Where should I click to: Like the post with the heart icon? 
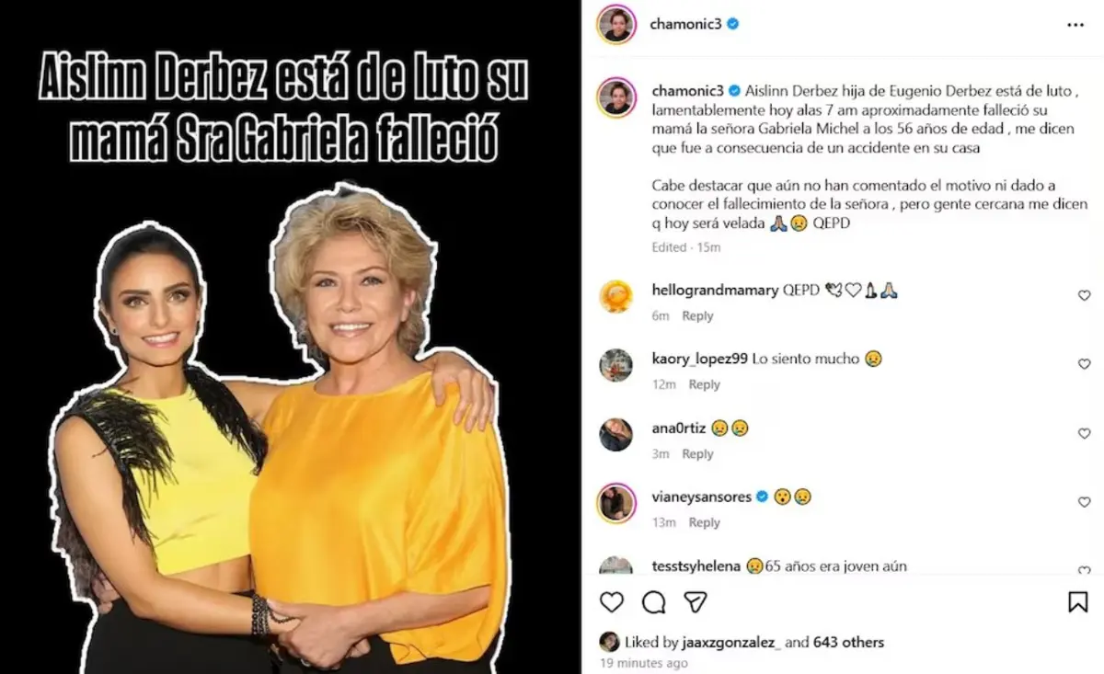click(612, 602)
